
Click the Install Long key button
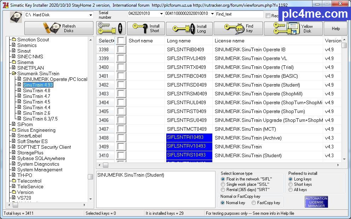pyautogui.click(x=189, y=29)
